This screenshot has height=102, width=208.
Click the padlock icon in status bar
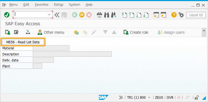click(x=197, y=98)
